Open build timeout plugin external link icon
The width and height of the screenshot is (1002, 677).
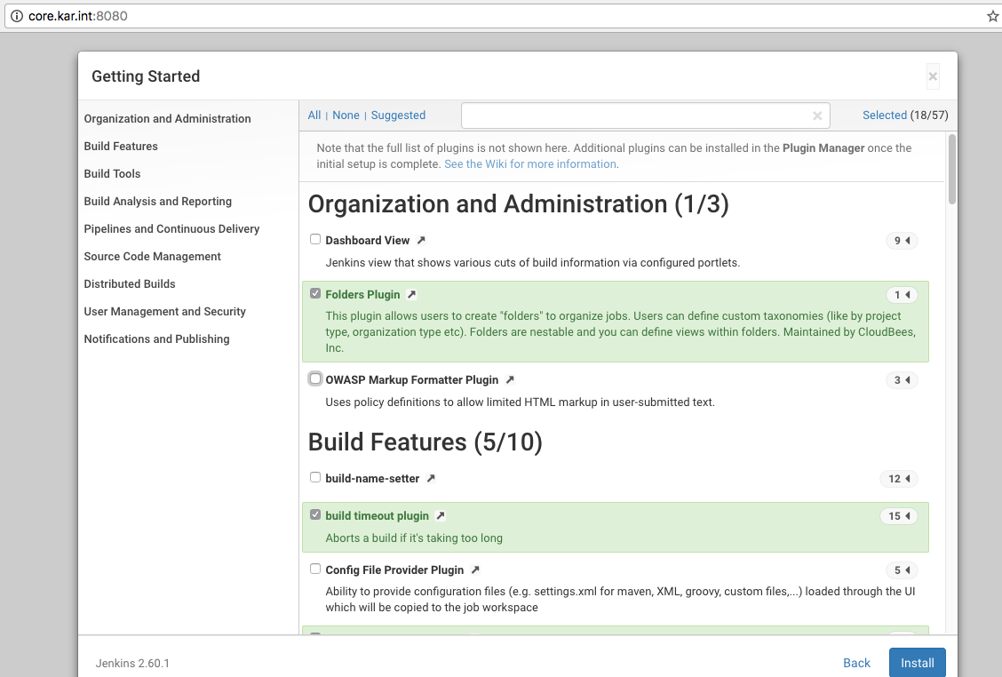441,516
